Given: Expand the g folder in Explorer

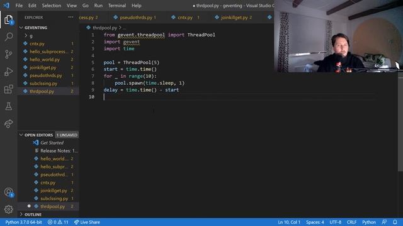Looking at the screenshot, I should click(31, 36).
